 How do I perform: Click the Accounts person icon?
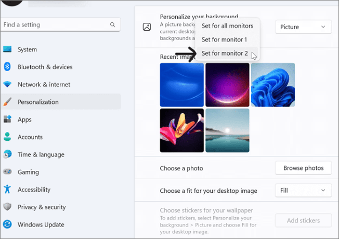tap(7, 137)
